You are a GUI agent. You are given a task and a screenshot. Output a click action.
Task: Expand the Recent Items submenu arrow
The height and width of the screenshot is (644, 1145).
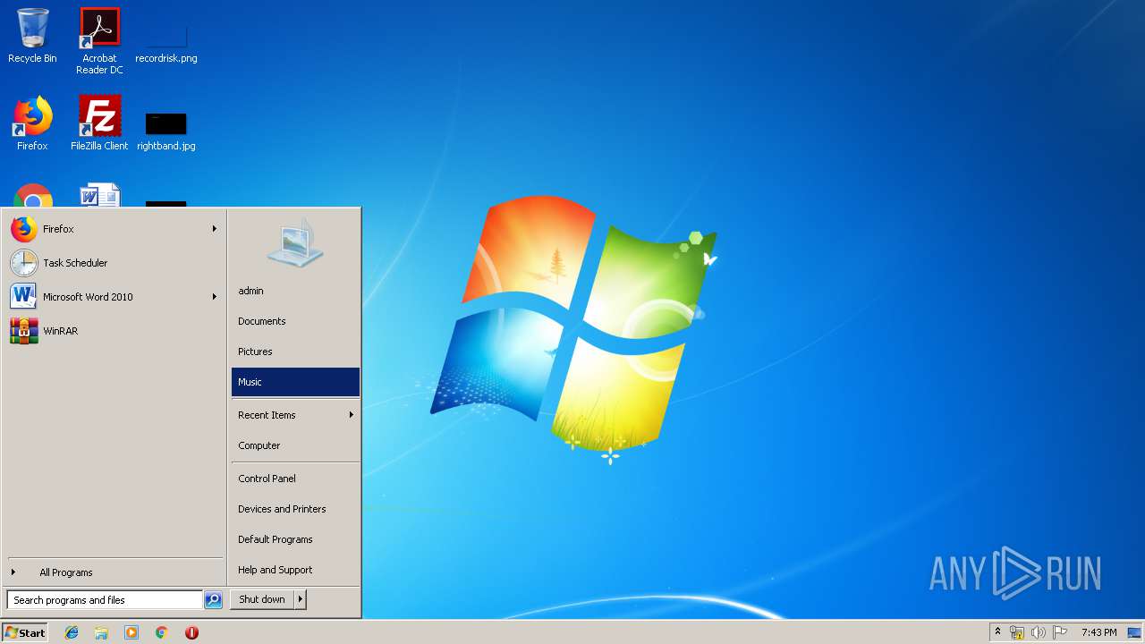click(352, 415)
